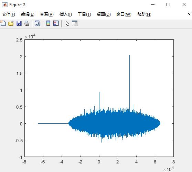This screenshot has height=172, width=192.
Task: Insert a colorbar using the toolbar icon
Action: point(48,23)
